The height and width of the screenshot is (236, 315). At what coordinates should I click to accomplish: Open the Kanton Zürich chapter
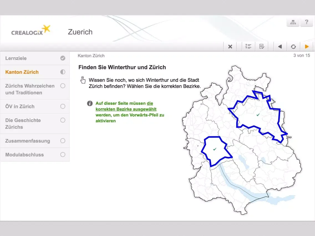[35, 72]
